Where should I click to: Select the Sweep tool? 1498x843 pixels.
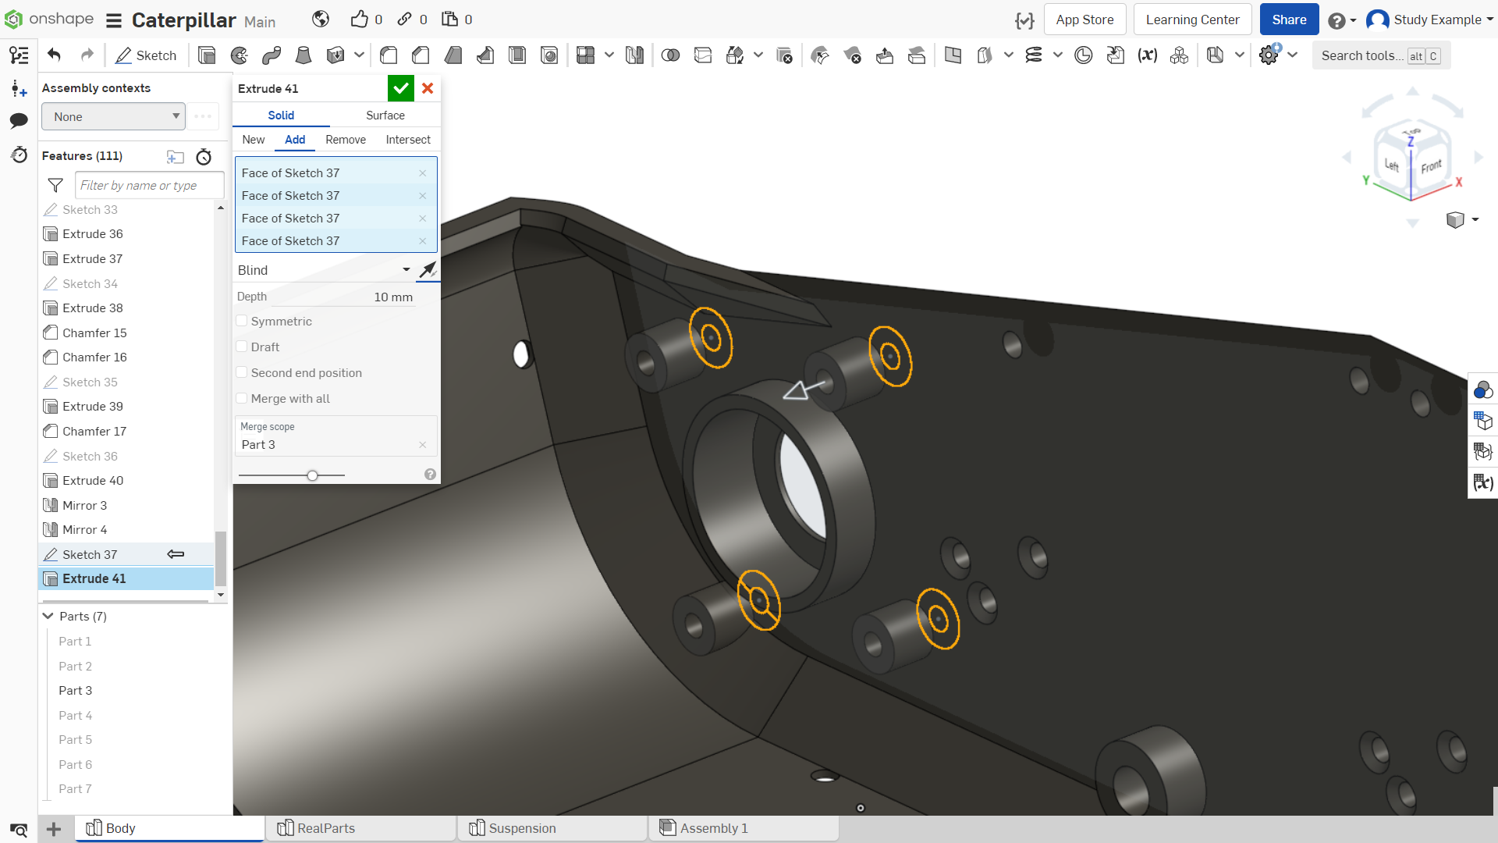(x=272, y=55)
